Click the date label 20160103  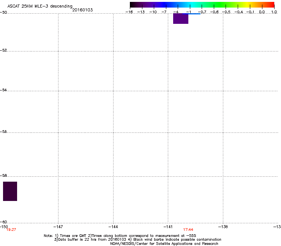click(x=82, y=10)
